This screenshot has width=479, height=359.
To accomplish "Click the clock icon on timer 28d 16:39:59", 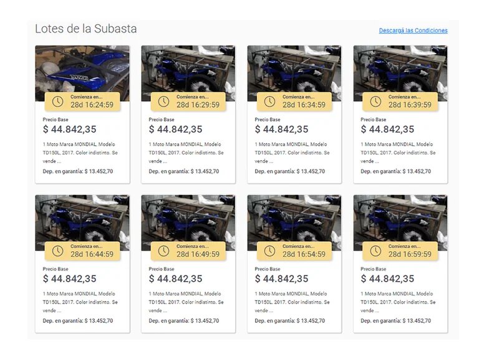I will 375,102.
